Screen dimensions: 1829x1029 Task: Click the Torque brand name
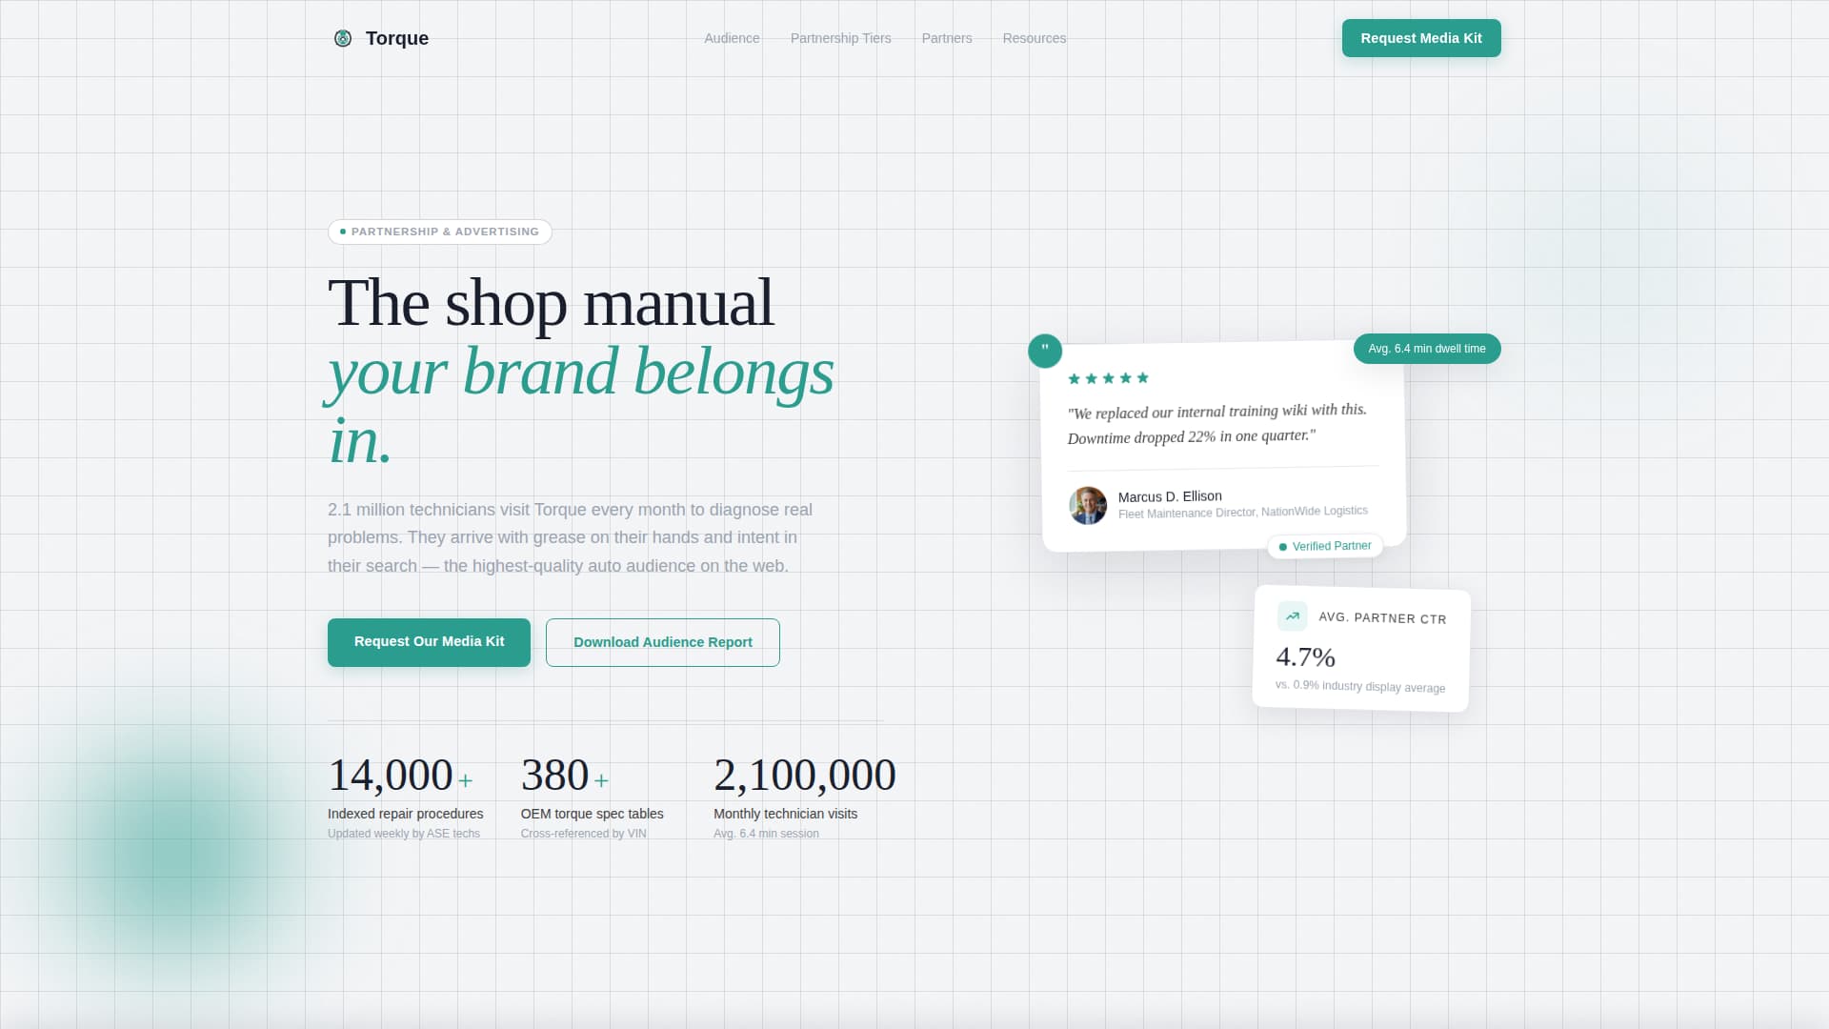pyautogui.click(x=397, y=38)
